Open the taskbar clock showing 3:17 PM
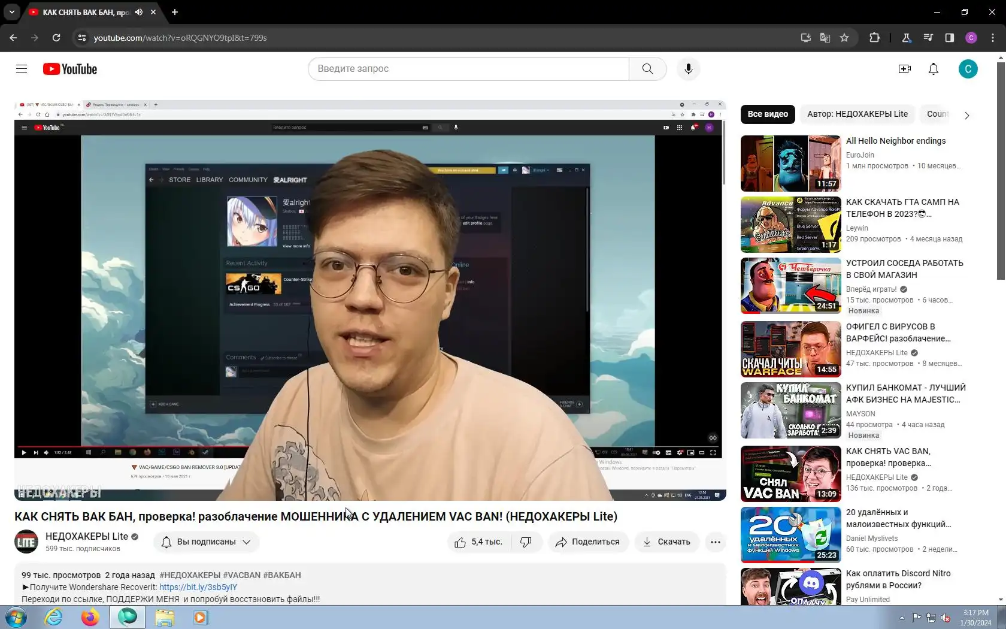The height and width of the screenshot is (629, 1006). pos(975,618)
